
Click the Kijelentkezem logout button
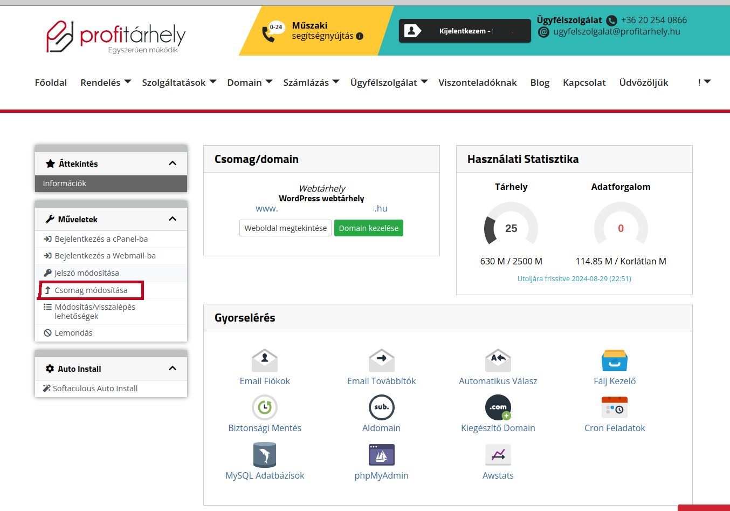465,31
